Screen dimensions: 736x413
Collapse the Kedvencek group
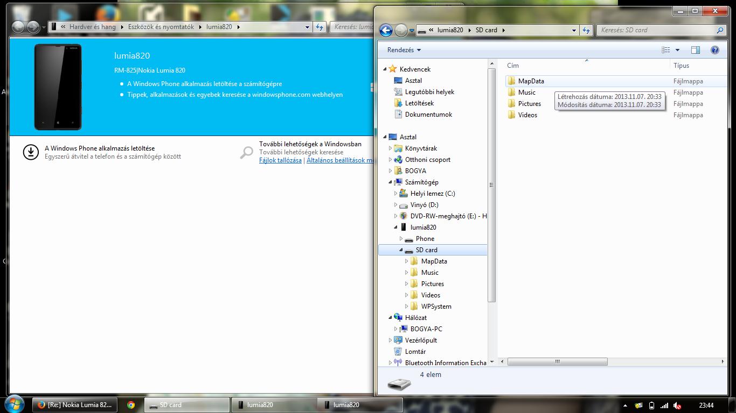(385, 69)
